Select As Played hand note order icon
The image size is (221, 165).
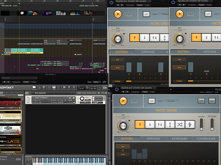pos(190,124)
